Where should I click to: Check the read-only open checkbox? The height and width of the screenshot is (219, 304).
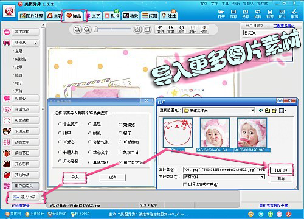(x=185, y=184)
